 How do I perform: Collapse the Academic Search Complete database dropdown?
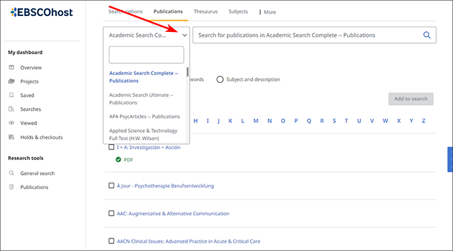pos(185,35)
